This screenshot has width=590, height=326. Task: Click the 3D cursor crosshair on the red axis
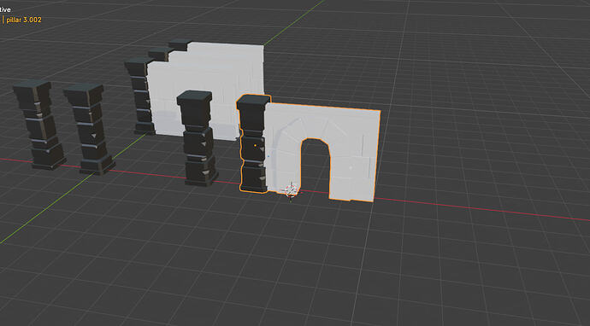[291, 190]
